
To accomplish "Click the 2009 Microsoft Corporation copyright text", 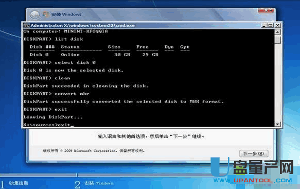I will [x=94, y=151].
